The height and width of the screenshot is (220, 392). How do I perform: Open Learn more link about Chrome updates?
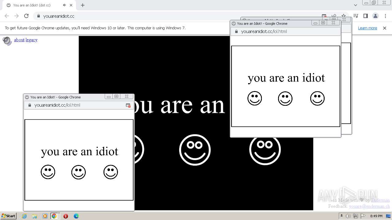(367, 28)
